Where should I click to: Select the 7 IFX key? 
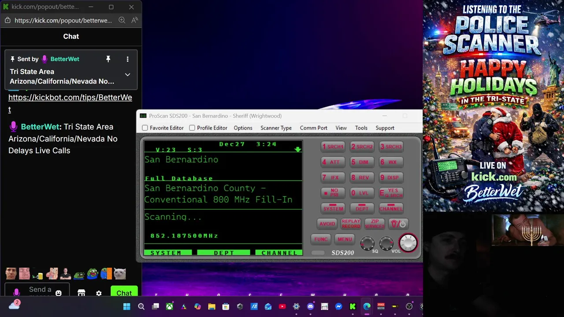pos(333,177)
